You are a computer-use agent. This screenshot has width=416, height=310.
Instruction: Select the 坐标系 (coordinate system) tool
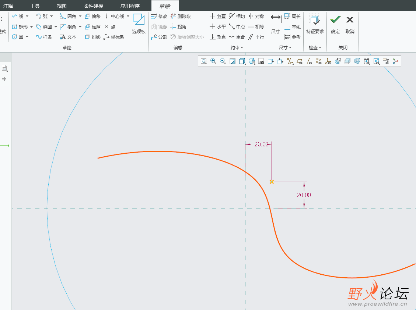pos(114,37)
